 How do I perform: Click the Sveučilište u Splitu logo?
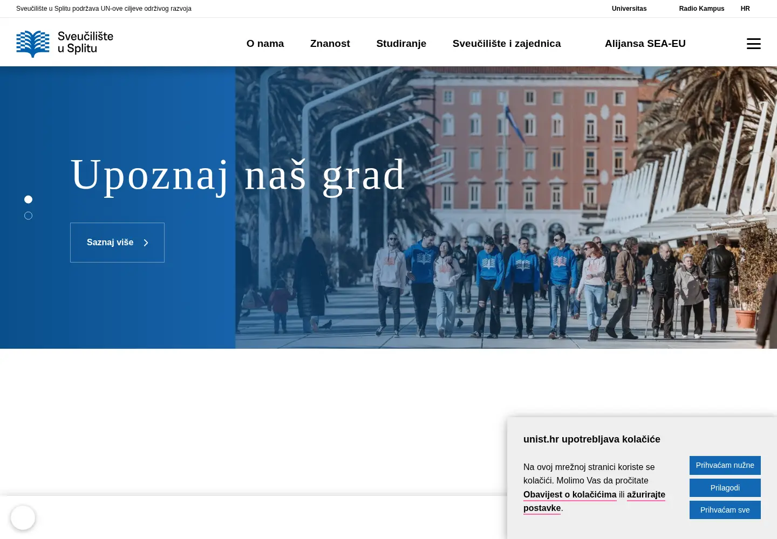[x=65, y=44]
